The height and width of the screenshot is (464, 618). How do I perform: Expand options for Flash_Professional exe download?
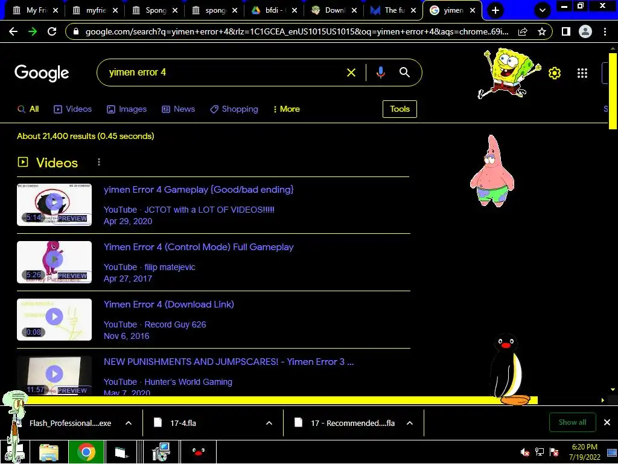pyautogui.click(x=129, y=423)
